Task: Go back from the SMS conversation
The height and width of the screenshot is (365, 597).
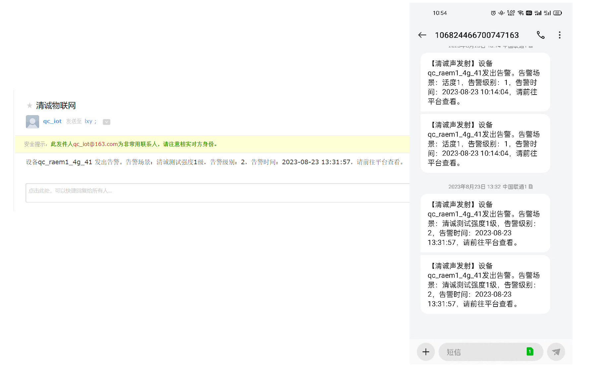Action: pyautogui.click(x=422, y=35)
